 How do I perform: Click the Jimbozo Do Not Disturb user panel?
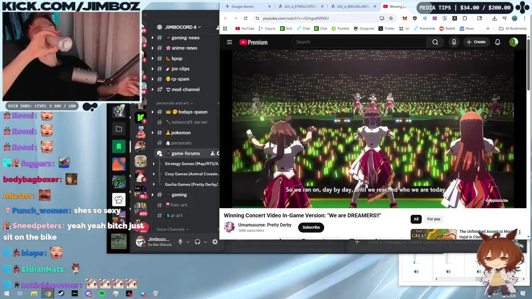click(154, 242)
